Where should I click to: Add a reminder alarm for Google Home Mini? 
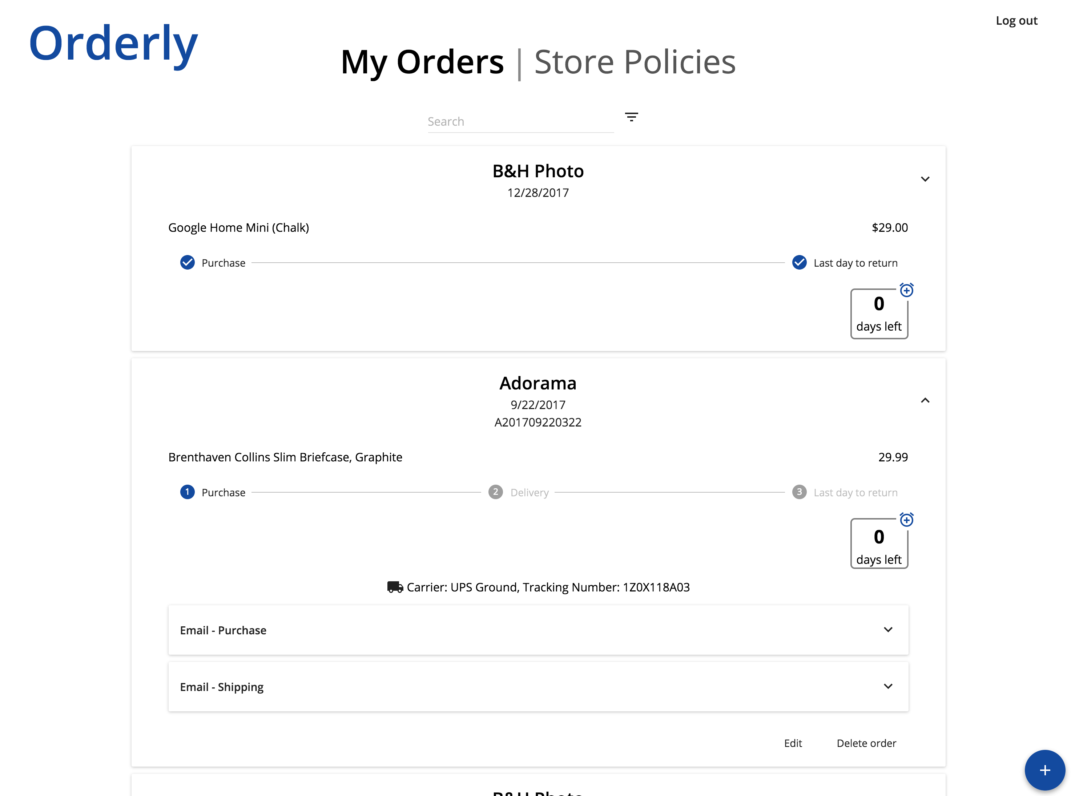click(906, 290)
